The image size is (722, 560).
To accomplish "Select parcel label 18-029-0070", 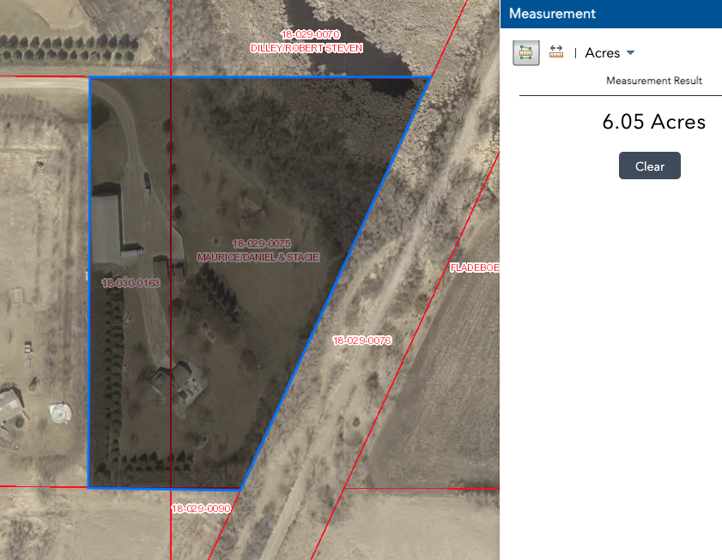I will click(311, 34).
